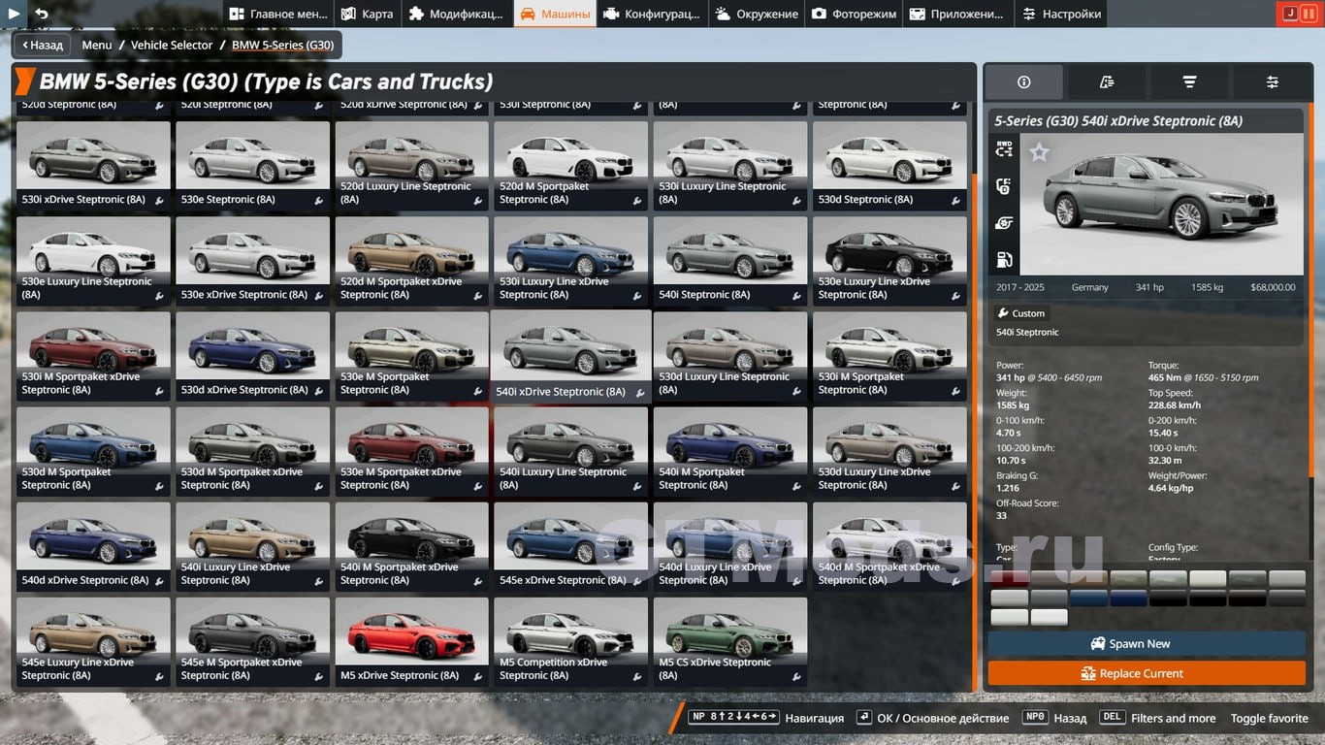
Task: Click the fuel pump icon
Action: (x=1004, y=259)
